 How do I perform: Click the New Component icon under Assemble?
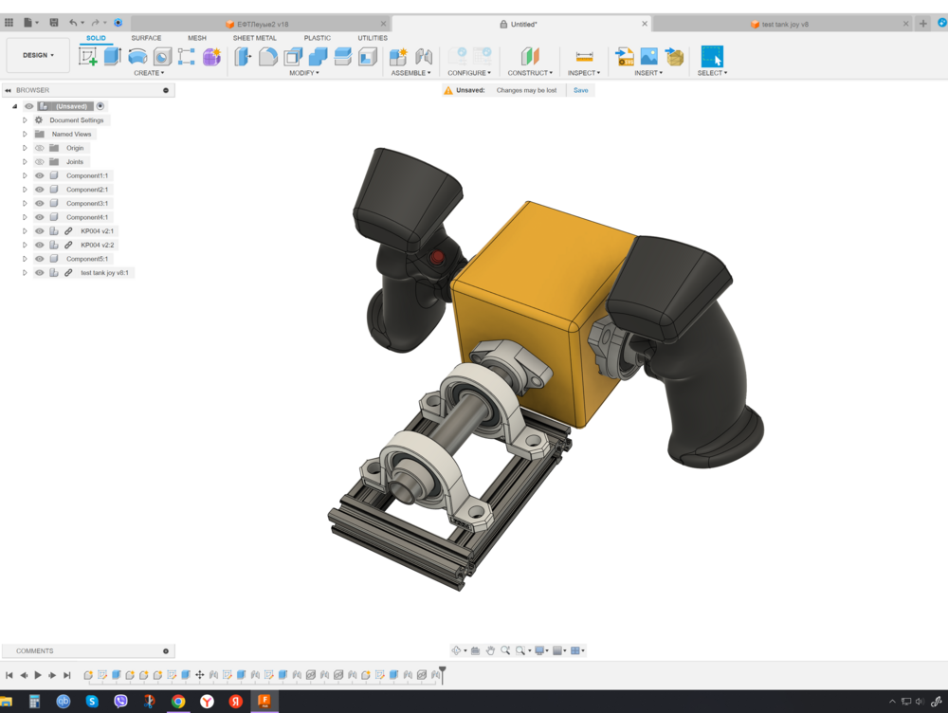(397, 54)
